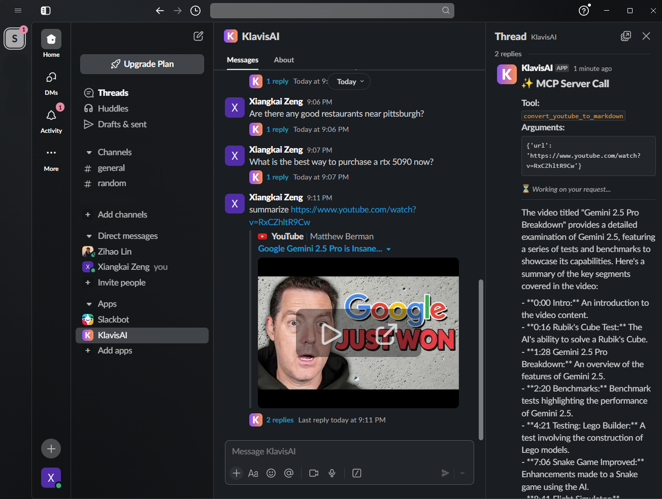Viewport: 662px width, 499px height.
Task: Click the record video clip icon
Action: click(x=314, y=473)
